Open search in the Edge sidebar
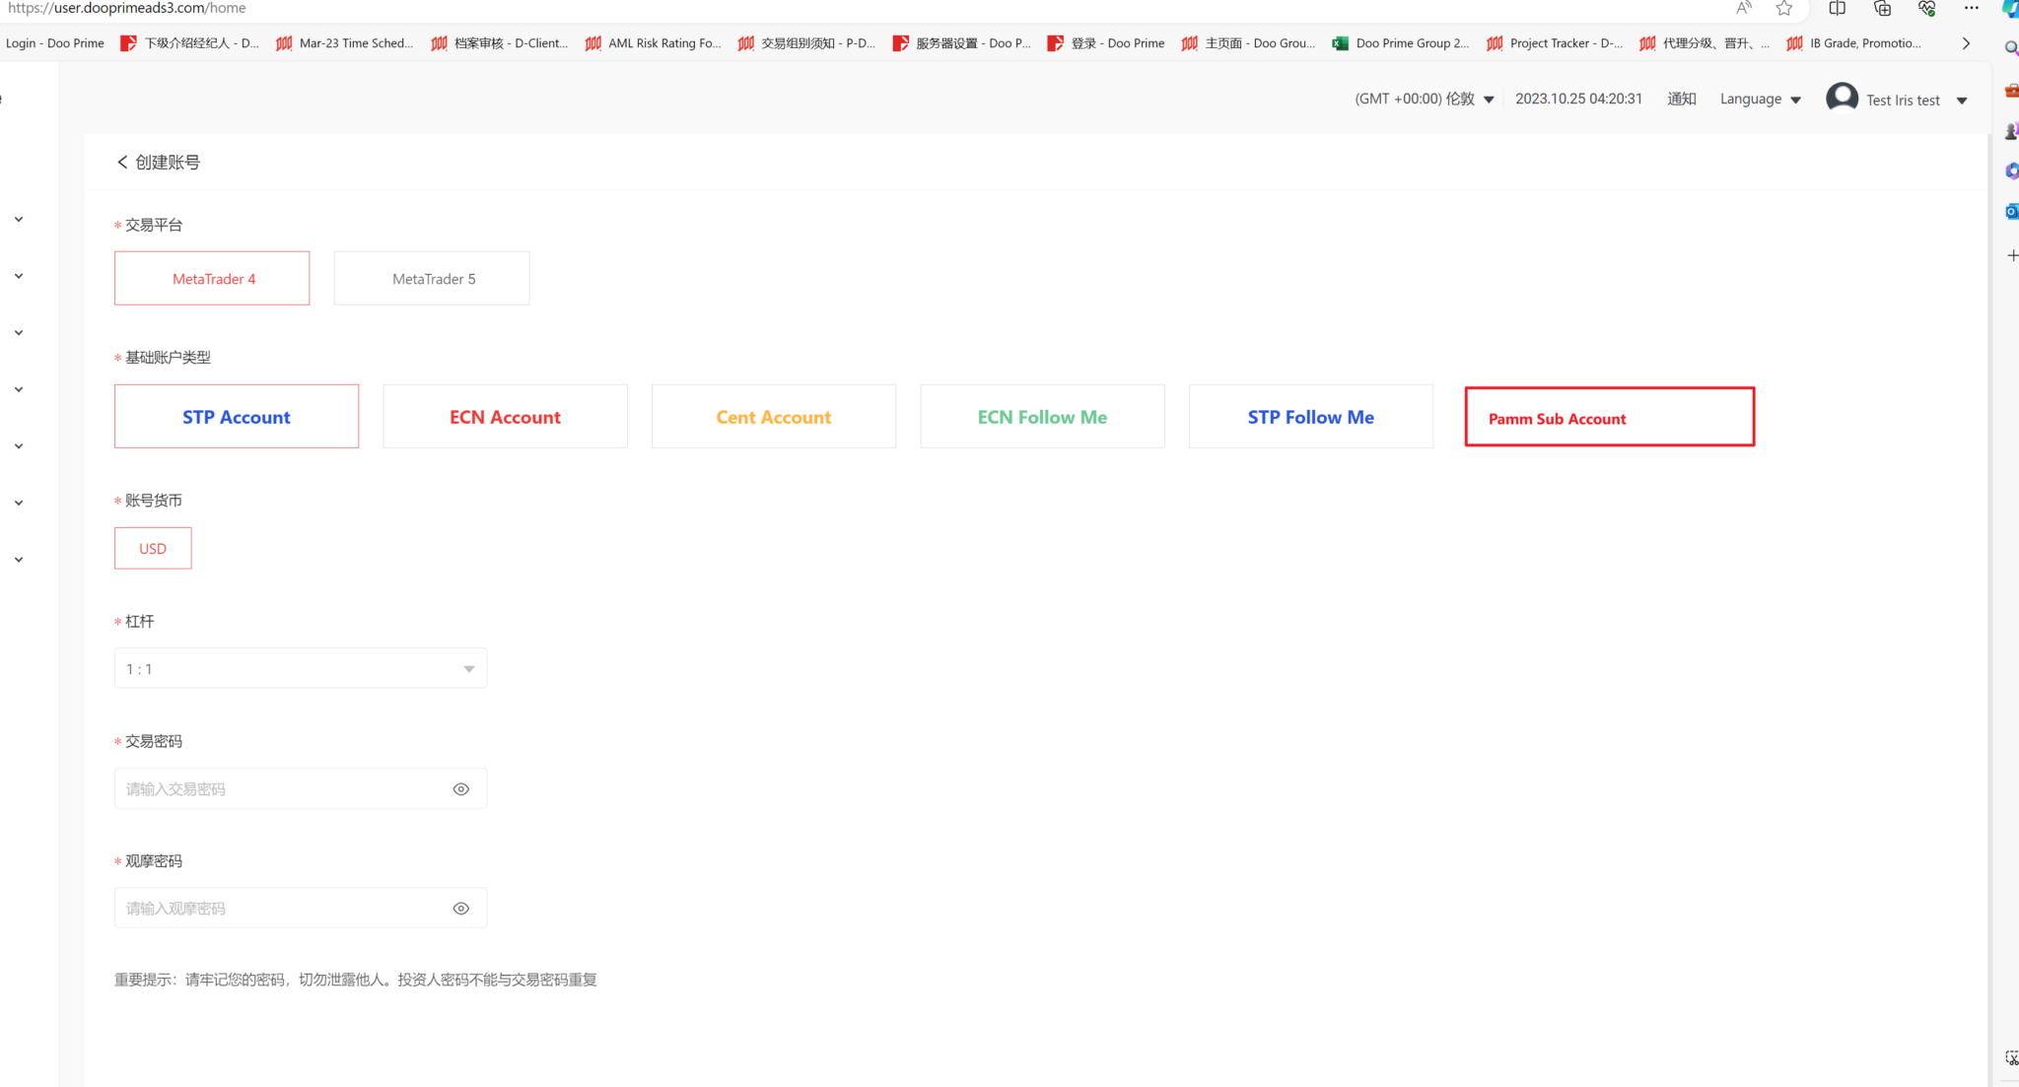2019x1087 pixels. coord(2010,46)
